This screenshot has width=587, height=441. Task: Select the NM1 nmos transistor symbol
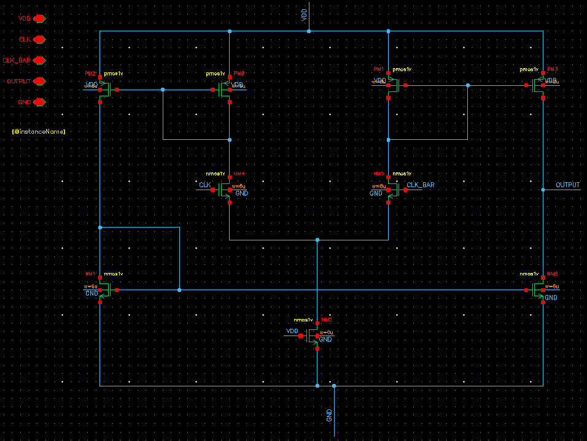pyautogui.click(x=106, y=290)
